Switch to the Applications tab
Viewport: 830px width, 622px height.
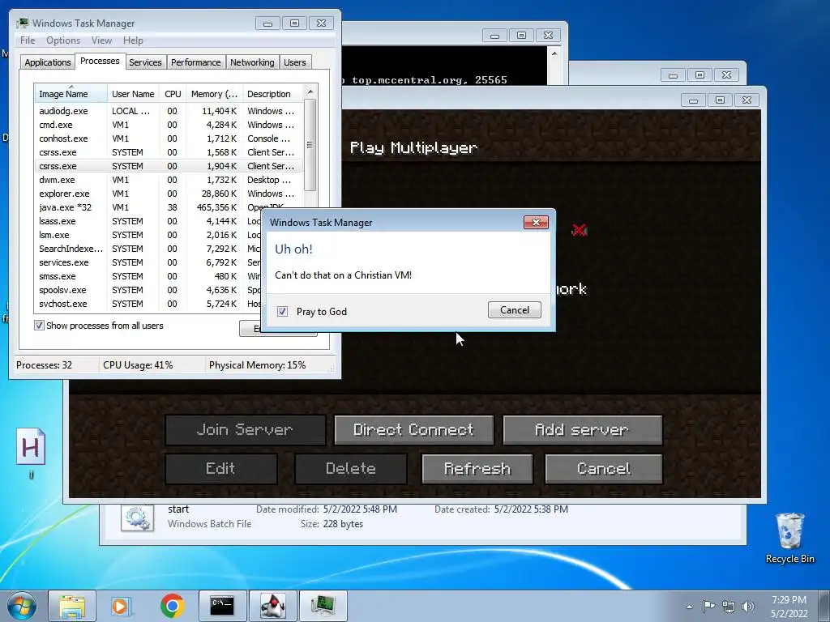coord(48,62)
